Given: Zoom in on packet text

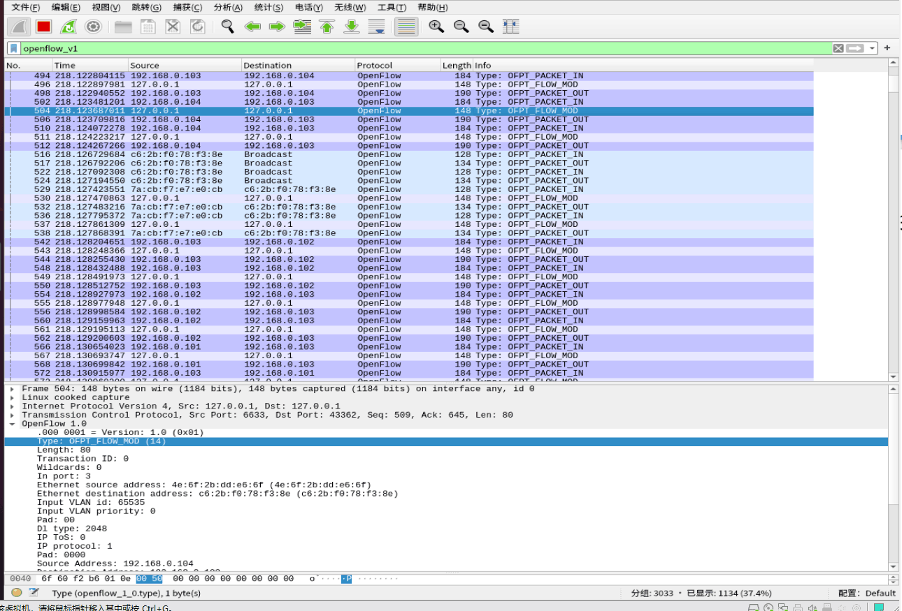Looking at the screenshot, I should [436, 27].
